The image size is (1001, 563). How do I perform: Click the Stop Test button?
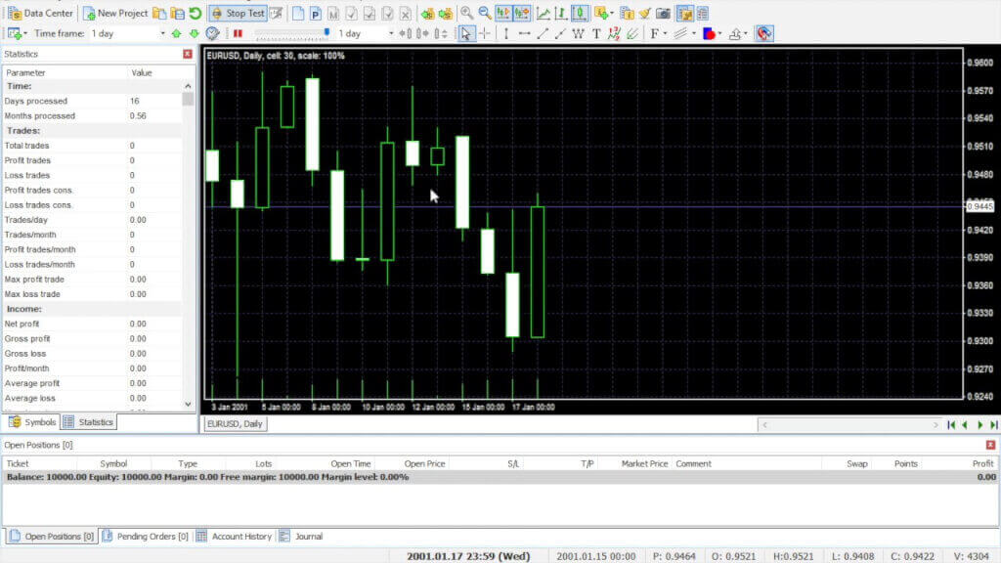238,13
